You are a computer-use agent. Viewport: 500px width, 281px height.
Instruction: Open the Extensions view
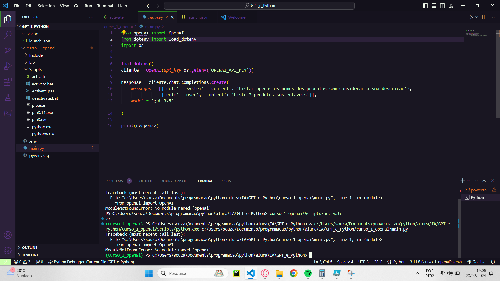(8, 82)
